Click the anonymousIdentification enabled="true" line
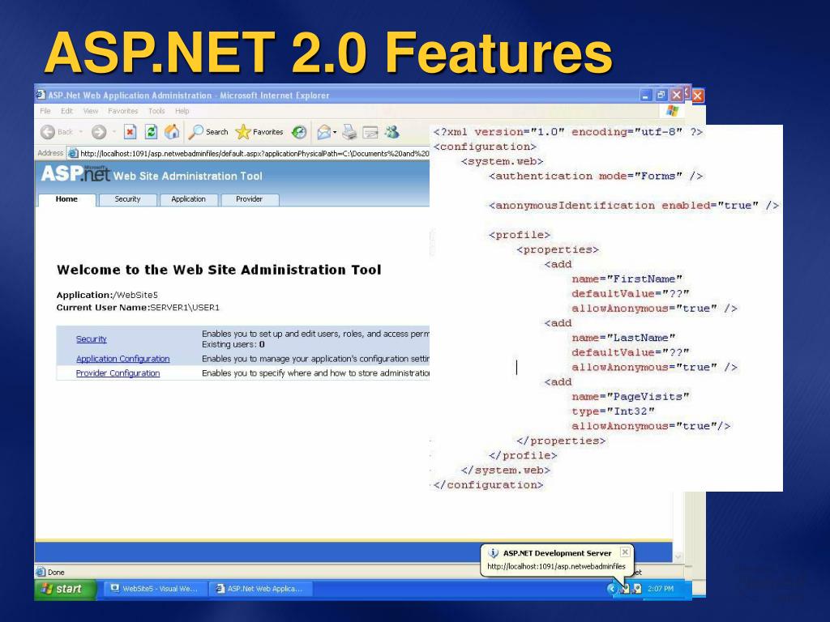Viewport: 830px width, 622px height. (x=634, y=206)
